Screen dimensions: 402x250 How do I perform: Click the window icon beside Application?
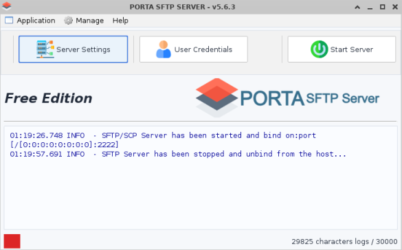[9, 20]
